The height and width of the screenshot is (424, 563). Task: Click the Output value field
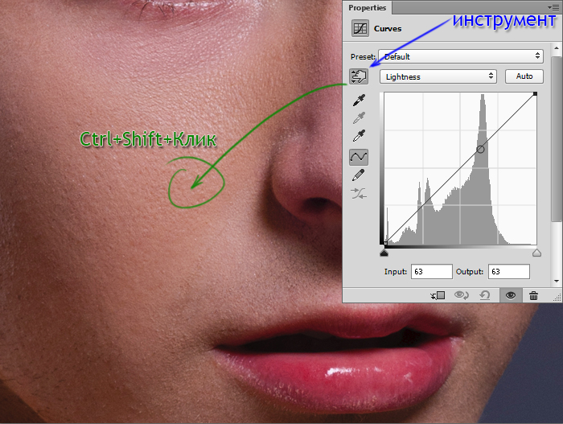[509, 272]
